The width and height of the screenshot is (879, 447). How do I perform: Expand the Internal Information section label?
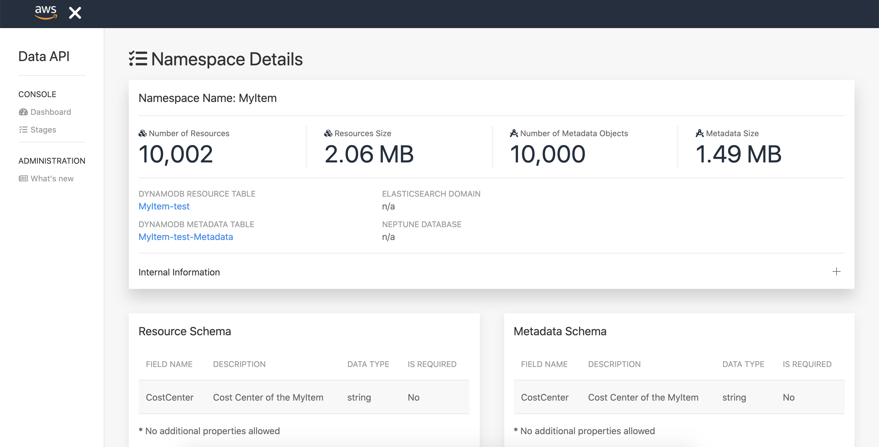[x=179, y=272]
